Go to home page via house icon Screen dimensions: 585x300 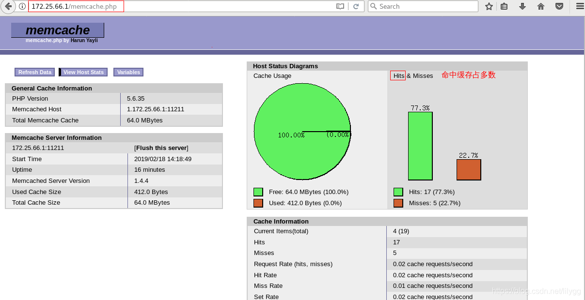(x=541, y=6)
